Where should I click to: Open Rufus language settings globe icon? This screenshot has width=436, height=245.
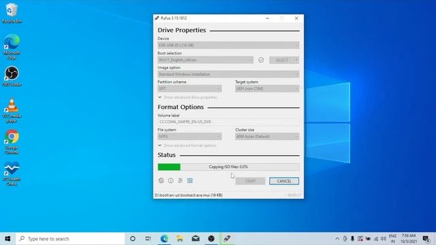pos(161,180)
